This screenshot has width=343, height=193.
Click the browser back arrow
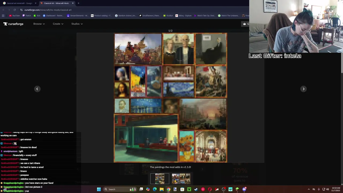[x=3, y=10]
